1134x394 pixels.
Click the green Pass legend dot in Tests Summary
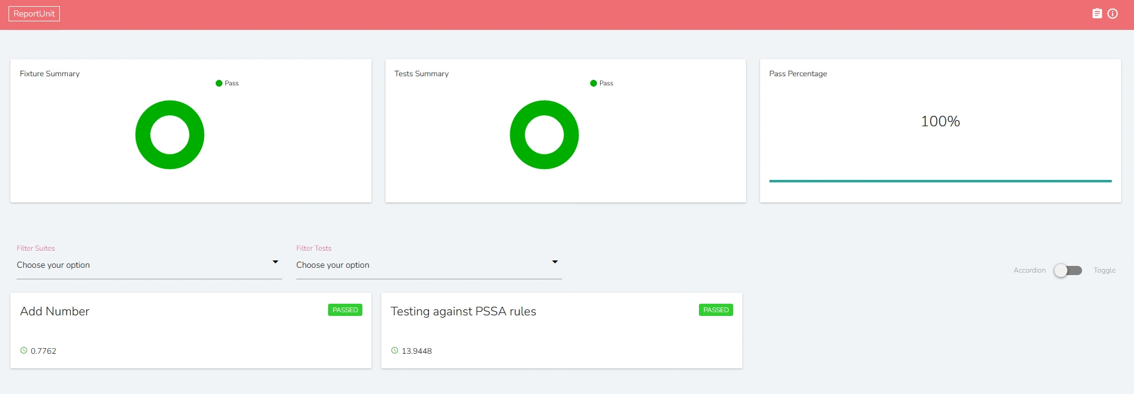pyautogui.click(x=593, y=84)
